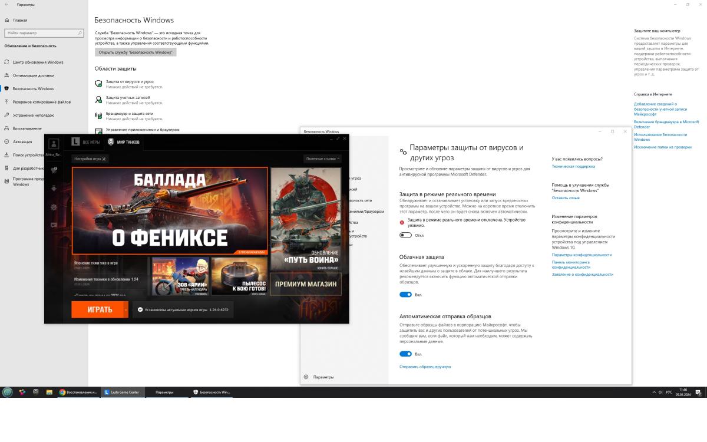Image resolution: width=707 pixels, height=442 pixels.
Task: Expand the "Полезные ссылки" dropdown
Action: (x=323, y=159)
